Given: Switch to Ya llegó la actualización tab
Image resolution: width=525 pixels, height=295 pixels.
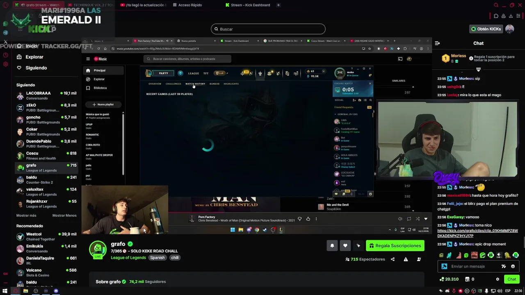Looking at the screenshot, I should click(144, 5).
